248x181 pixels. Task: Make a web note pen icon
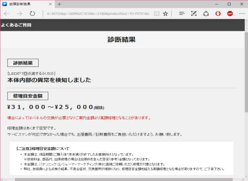[x=194, y=13]
